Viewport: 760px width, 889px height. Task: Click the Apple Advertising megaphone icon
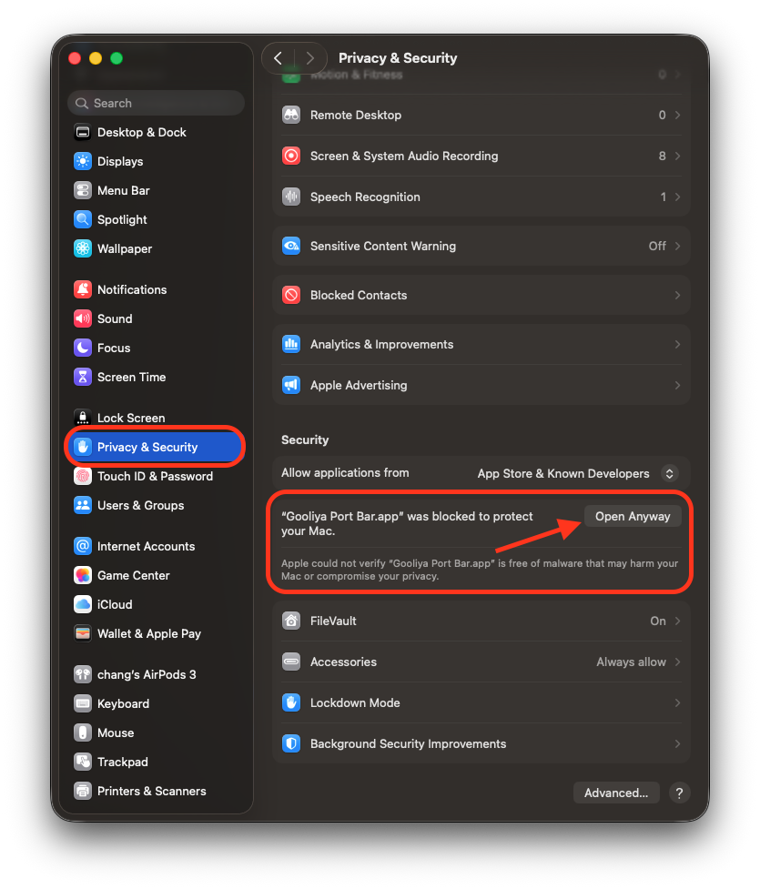[x=291, y=385]
